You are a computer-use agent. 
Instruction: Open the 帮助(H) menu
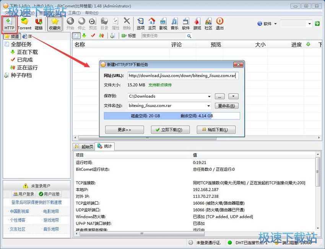point(92,13)
